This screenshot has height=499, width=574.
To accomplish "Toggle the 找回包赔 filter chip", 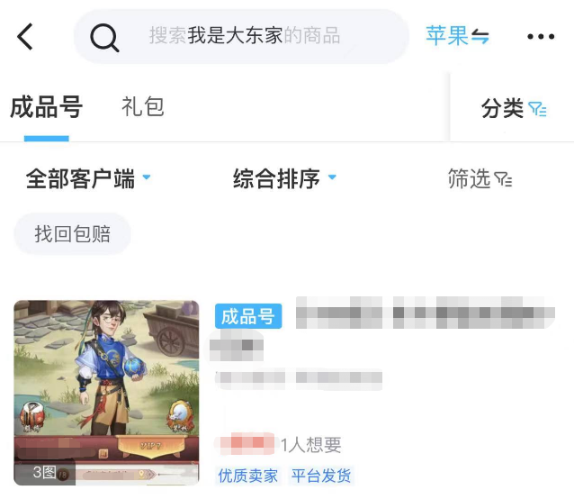I will point(73,234).
